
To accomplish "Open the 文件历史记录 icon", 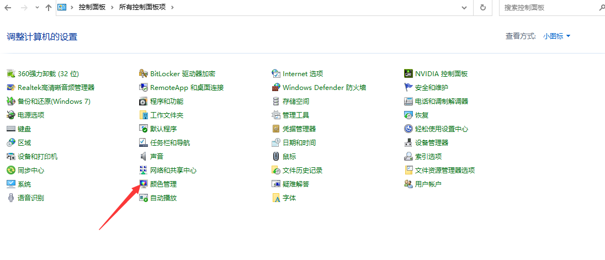I will click(x=276, y=170).
